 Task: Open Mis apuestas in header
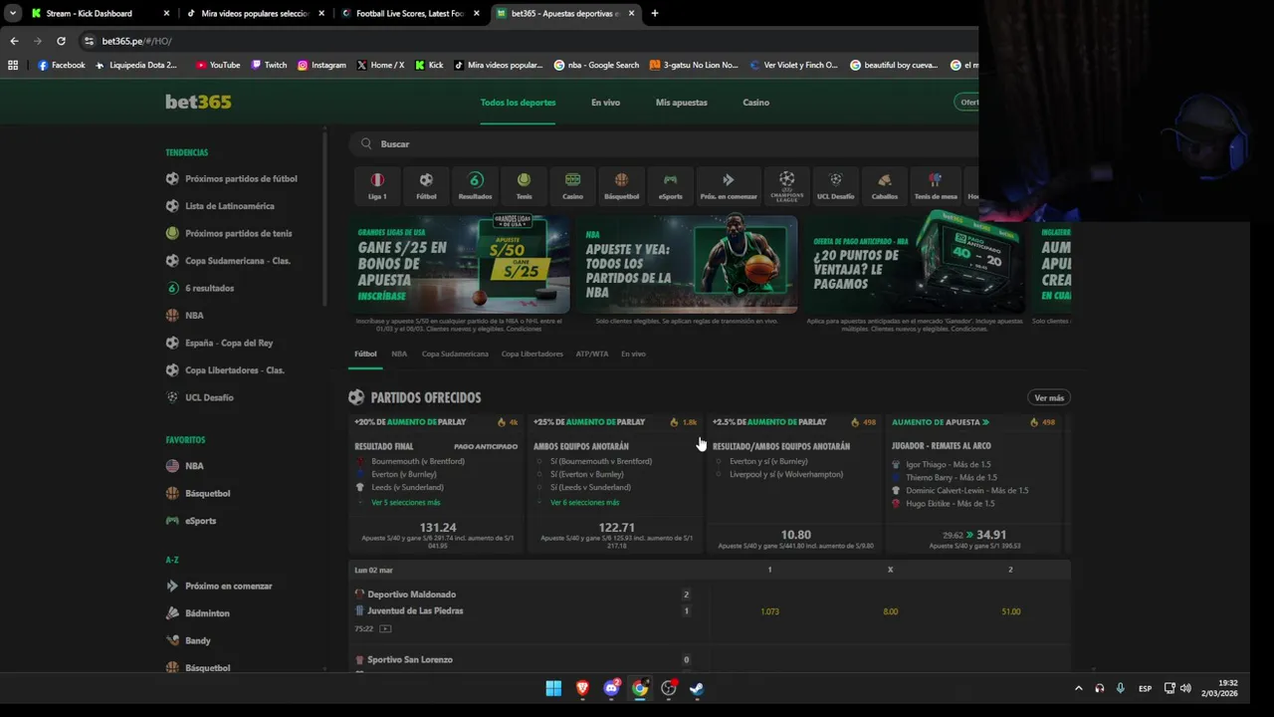682,103
